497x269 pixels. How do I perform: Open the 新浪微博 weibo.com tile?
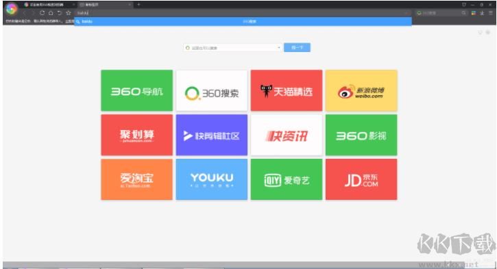pyautogui.click(x=361, y=90)
